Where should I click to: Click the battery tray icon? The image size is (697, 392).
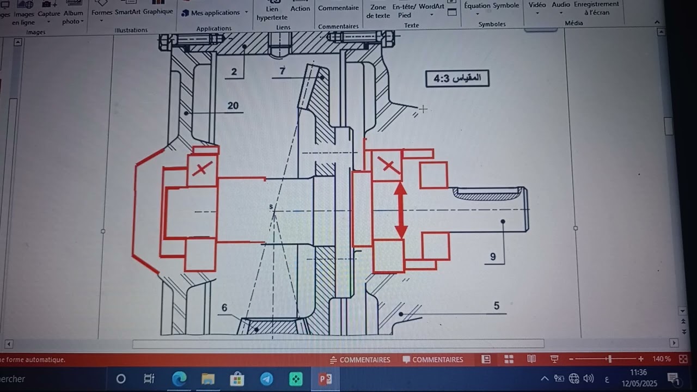(x=559, y=379)
